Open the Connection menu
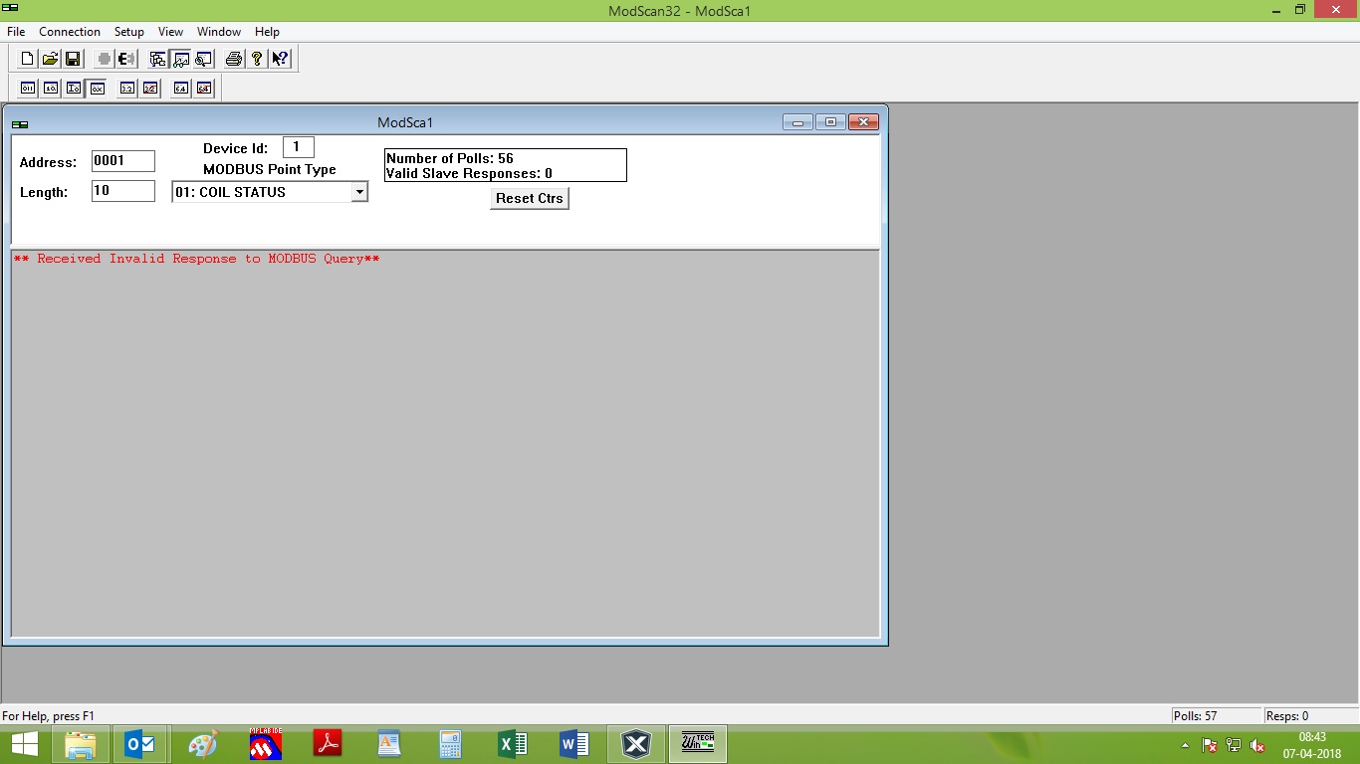The width and height of the screenshot is (1360, 764). tap(70, 32)
